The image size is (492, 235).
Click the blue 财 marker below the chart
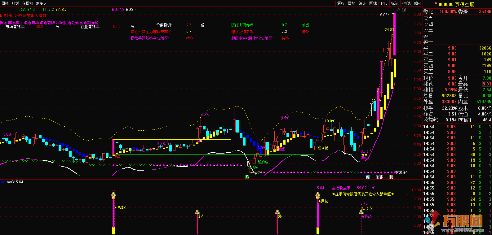377,177
